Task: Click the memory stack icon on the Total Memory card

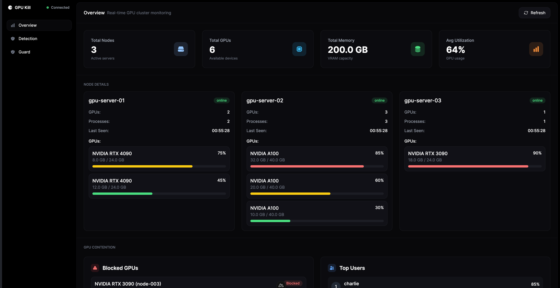Action: coord(418,49)
